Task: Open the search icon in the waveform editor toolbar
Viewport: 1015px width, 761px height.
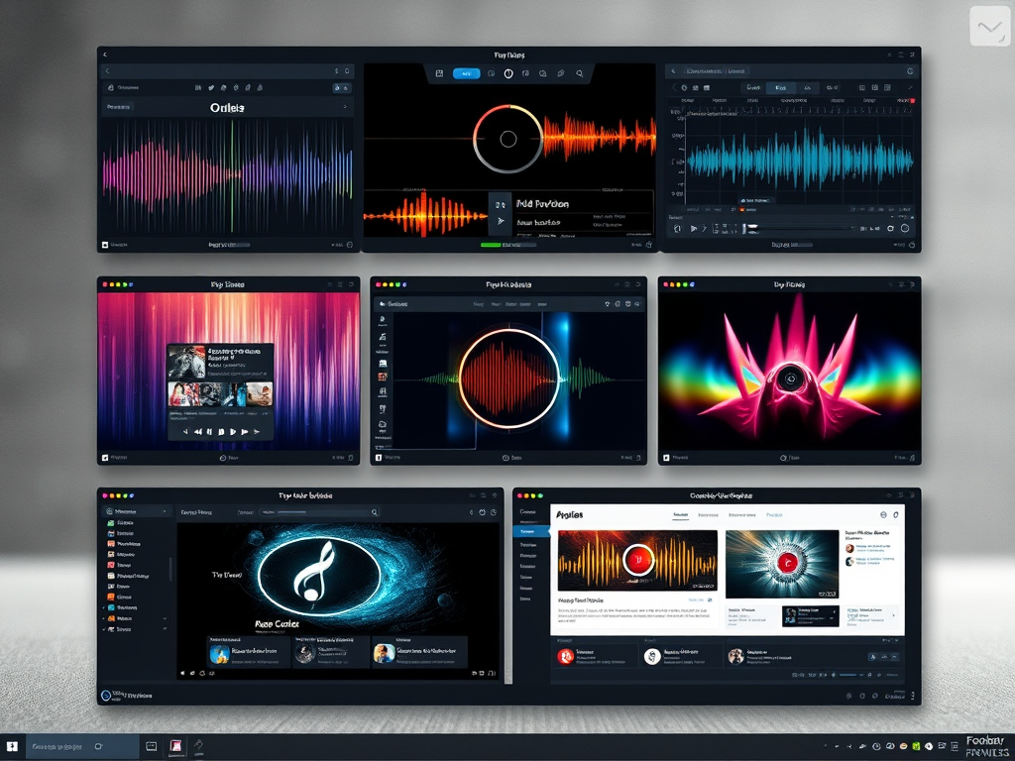Action: (x=580, y=72)
